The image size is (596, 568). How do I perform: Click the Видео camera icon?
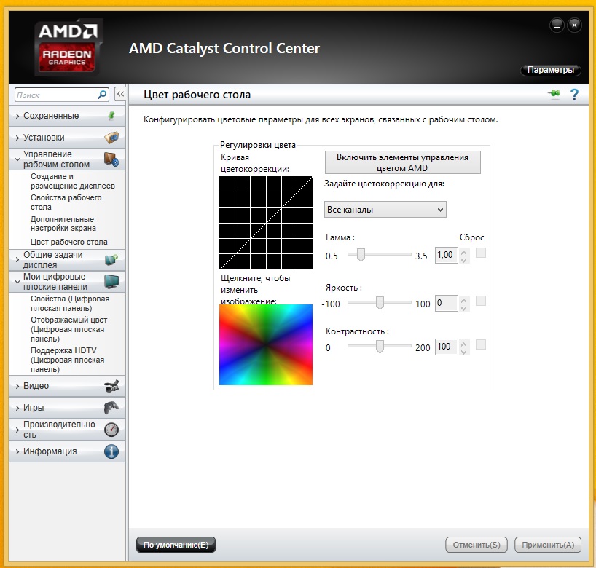[111, 386]
